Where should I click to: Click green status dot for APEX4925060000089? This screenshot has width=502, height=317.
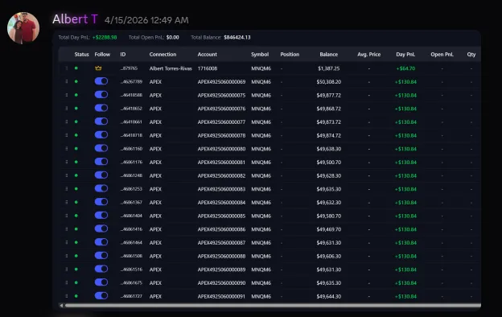pos(76,270)
